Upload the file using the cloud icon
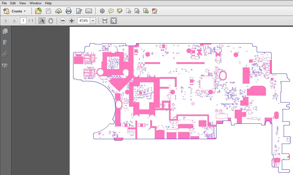The height and width of the screenshot is (175, 293). [59, 11]
